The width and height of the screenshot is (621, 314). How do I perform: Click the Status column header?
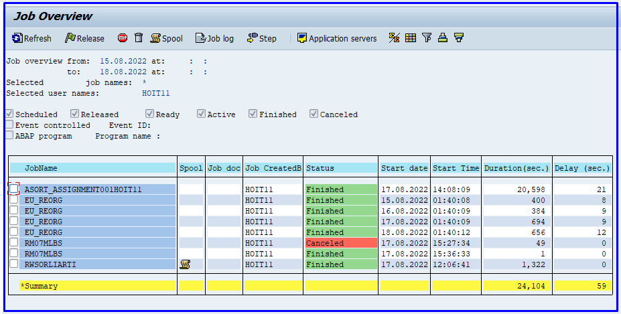pyautogui.click(x=340, y=168)
